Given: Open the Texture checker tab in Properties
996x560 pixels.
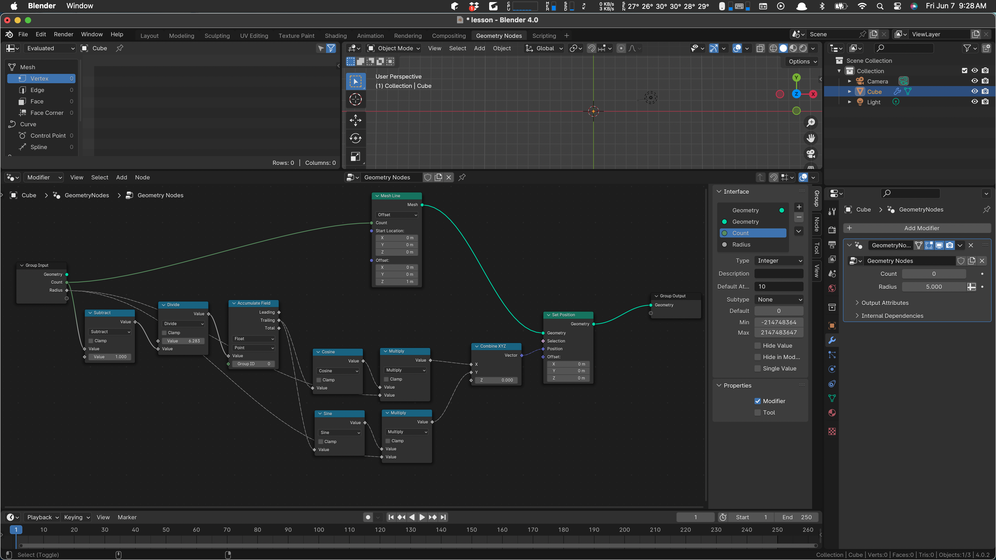Looking at the screenshot, I should coord(832,431).
